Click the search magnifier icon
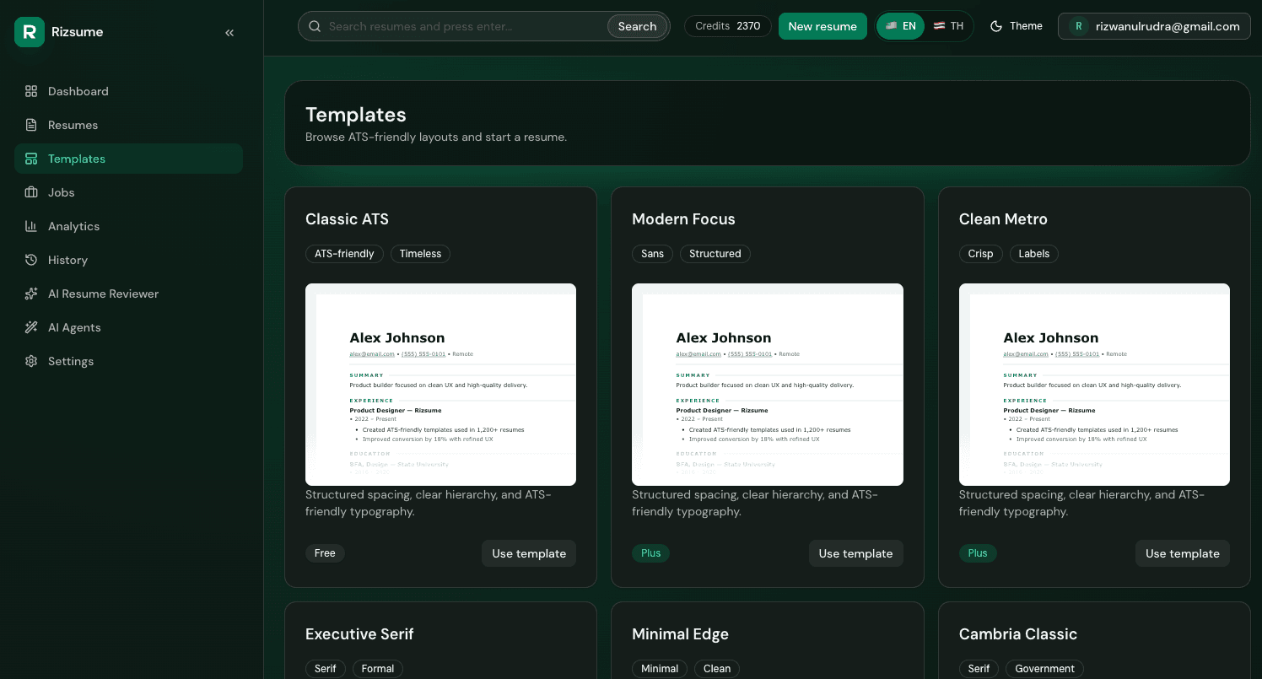 [x=315, y=26]
